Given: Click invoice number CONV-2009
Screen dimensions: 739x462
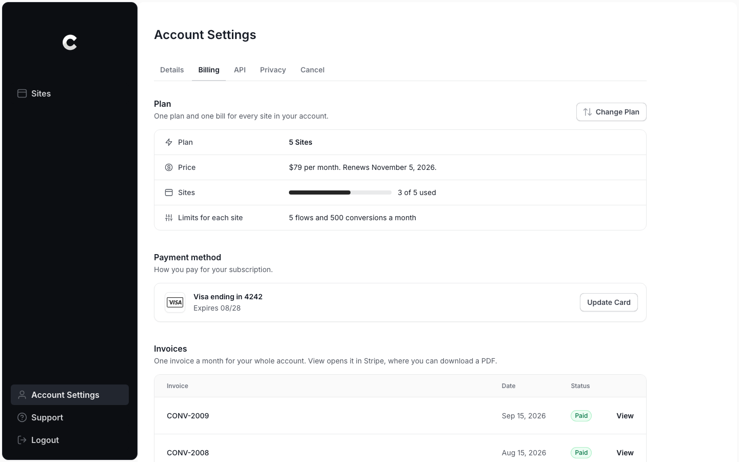Looking at the screenshot, I should pyautogui.click(x=188, y=416).
